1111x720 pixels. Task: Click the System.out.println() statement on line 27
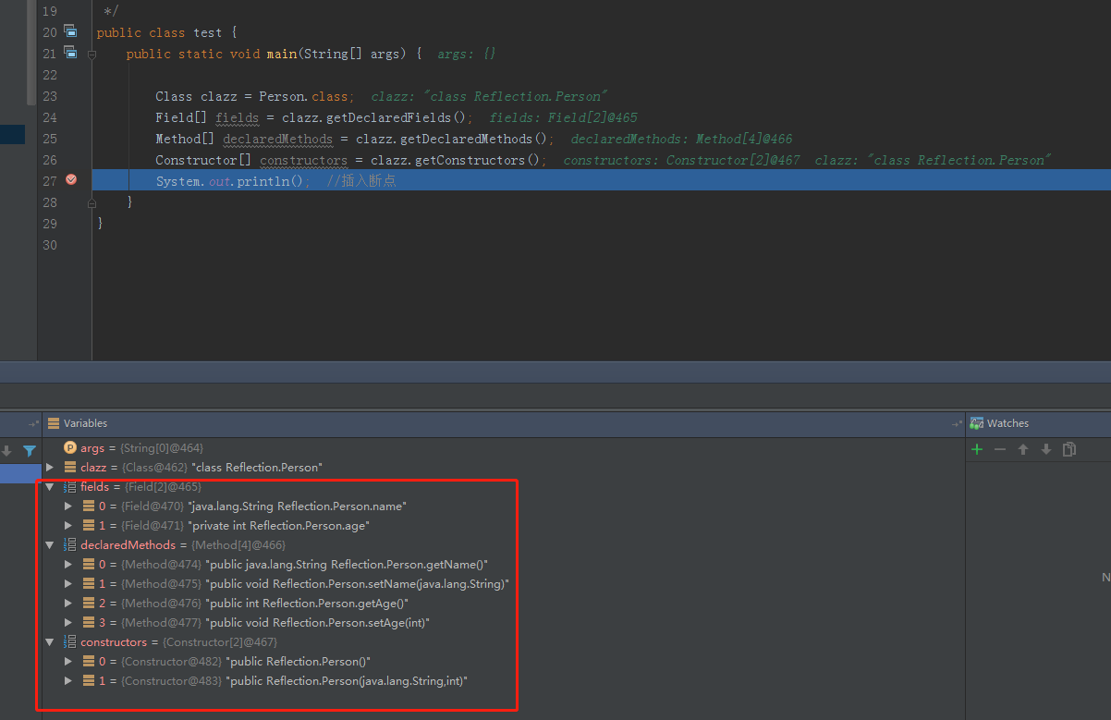pyautogui.click(x=233, y=181)
